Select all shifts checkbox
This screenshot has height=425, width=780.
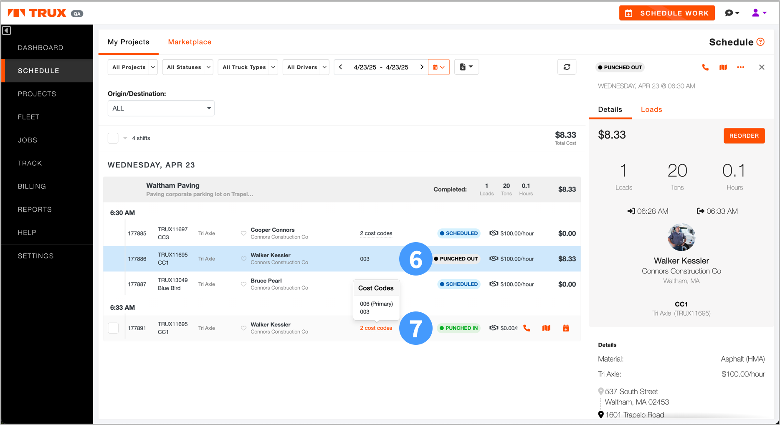tap(113, 138)
